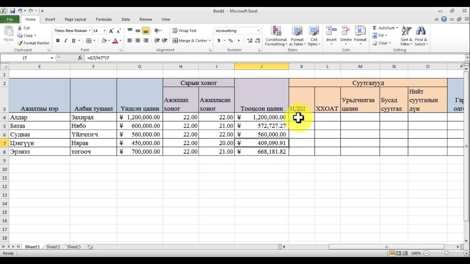
Task: Expand the Name Box dropdown arrow
Action: [x=52, y=58]
